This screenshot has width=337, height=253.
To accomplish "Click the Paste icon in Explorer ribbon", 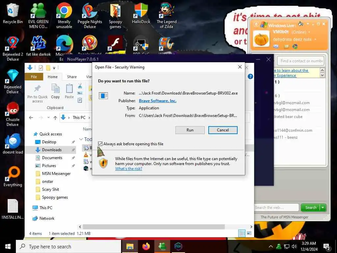I will coord(69,91).
